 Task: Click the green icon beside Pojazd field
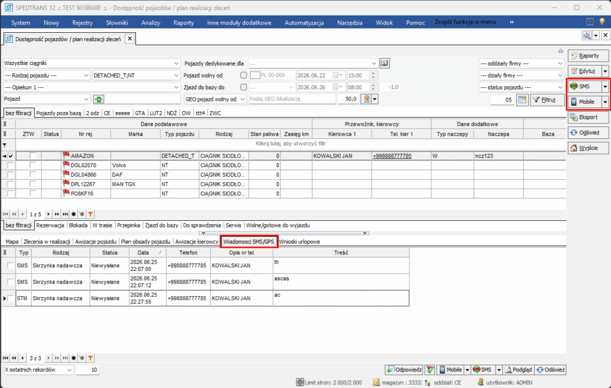coord(98,100)
